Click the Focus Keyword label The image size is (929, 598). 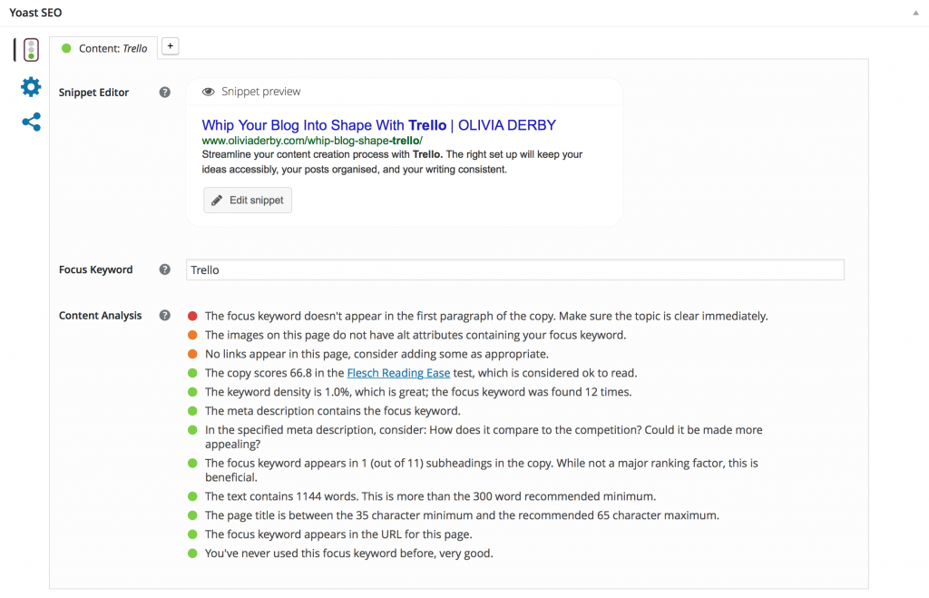[96, 270]
